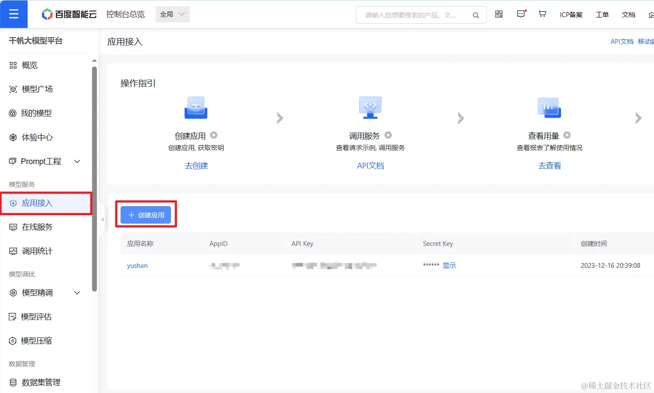Open the shopping cart icon
The image size is (654, 393).
542,14
